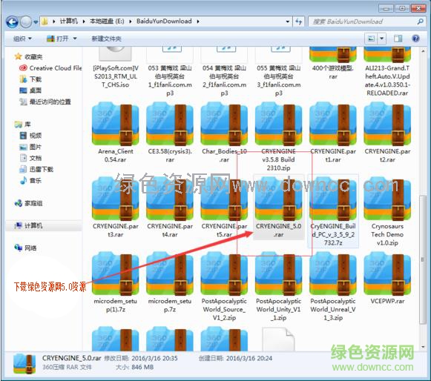
Task: Click 计算机 in the address breadcrumb
Action: coord(69,21)
